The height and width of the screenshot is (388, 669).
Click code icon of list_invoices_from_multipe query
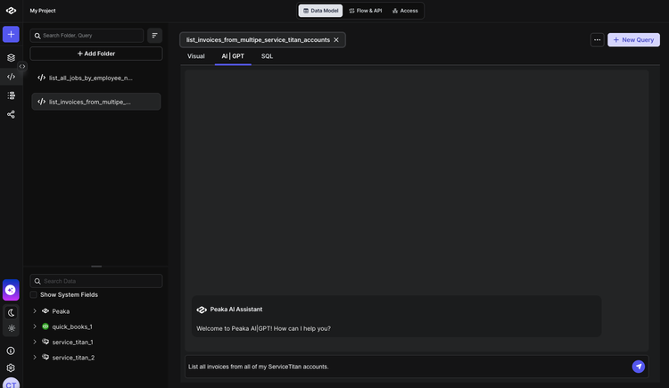[41, 102]
